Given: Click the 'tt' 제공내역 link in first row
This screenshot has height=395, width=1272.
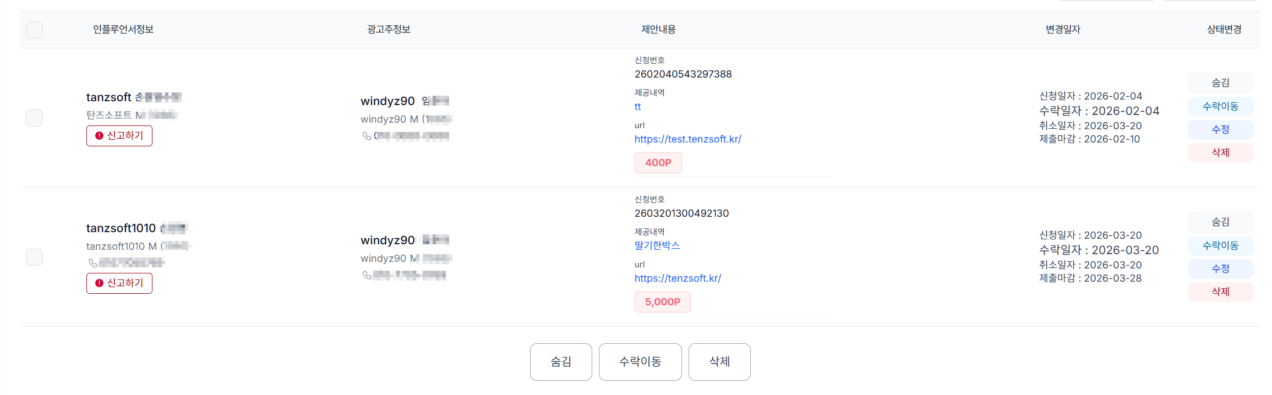Looking at the screenshot, I should (637, 106).
